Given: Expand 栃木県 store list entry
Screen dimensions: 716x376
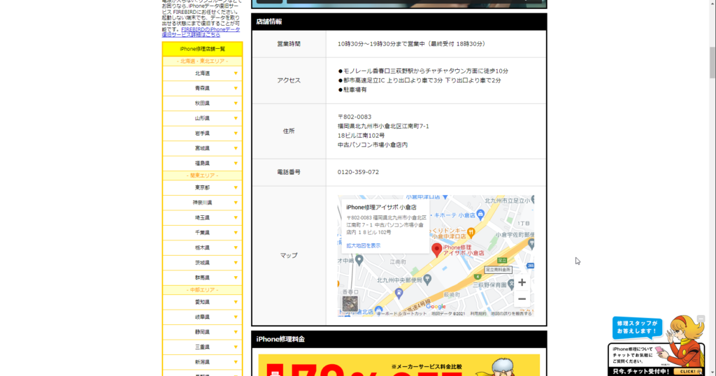Looking at the screenshot, I should pos(202,248).
